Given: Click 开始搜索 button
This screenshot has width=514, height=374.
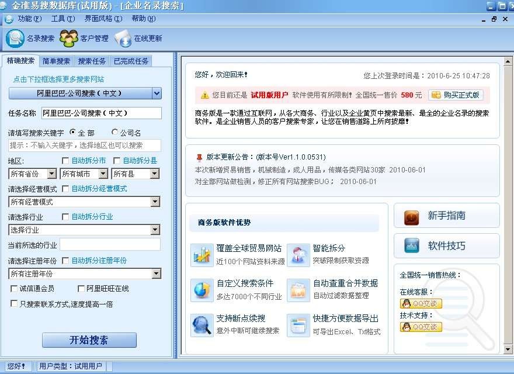Looking at the screenshot, I should [89, 340].
